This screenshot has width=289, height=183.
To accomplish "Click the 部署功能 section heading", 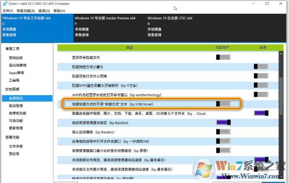I will (x=12, y=137).
